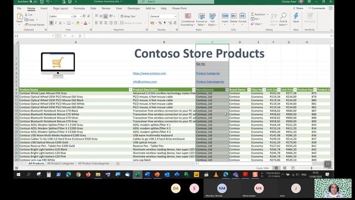The height and width of the screenshot is (200, 355).
Task: Click the orientation text angle icon
Action: click(111, 16)
